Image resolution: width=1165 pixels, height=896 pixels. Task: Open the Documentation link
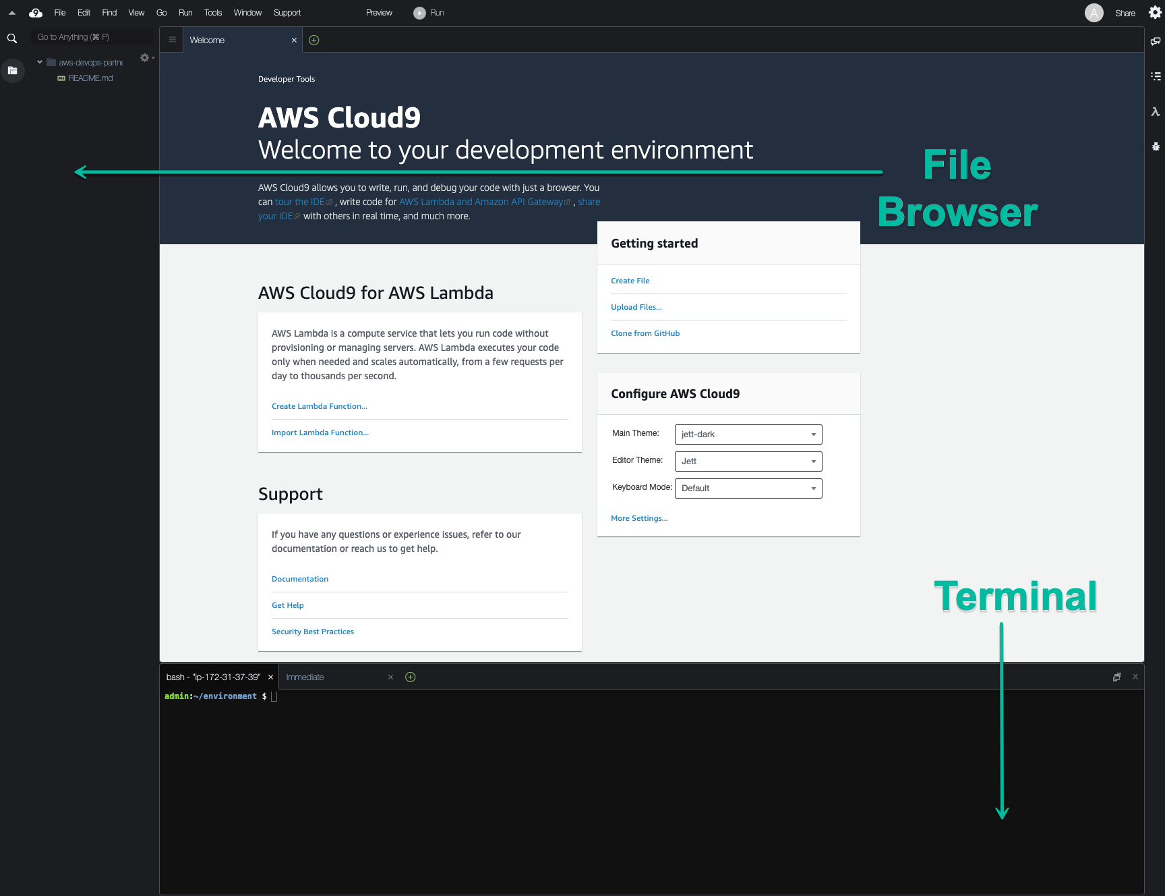[299, 579]
